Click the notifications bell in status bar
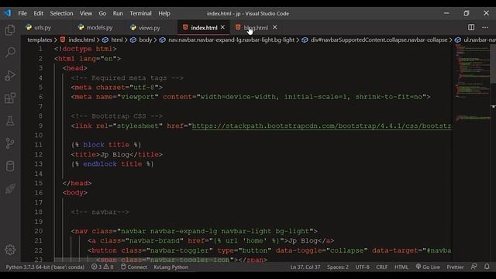Screen dimensions: 496x279 coord(487,267)
